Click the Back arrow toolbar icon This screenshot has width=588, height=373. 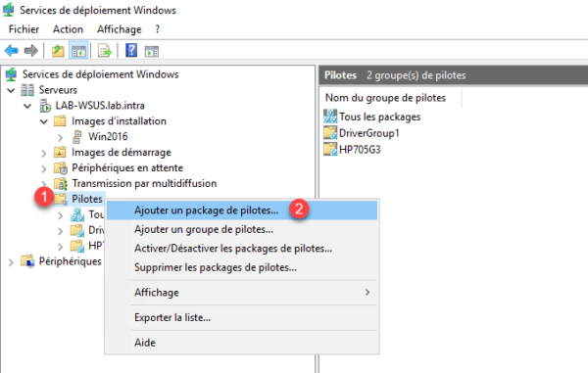[11, 50]
